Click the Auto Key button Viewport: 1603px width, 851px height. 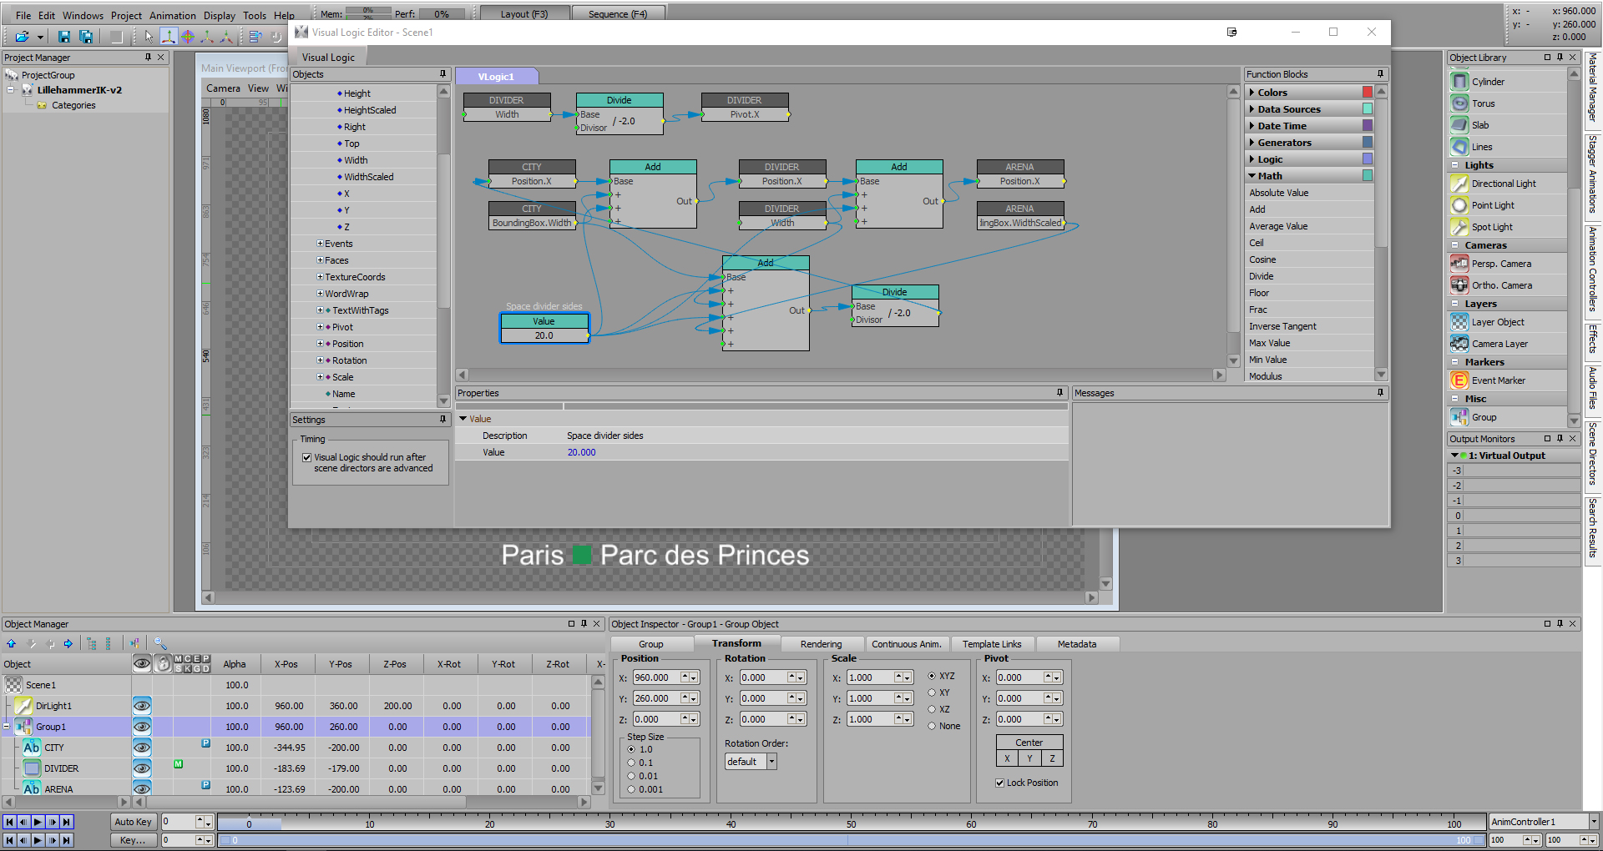click(x=133, y=822)
